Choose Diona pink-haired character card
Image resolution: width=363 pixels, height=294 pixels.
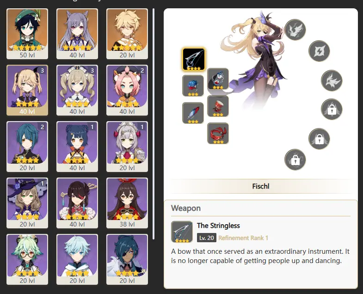pyautogui.click(x=127, y=90)
